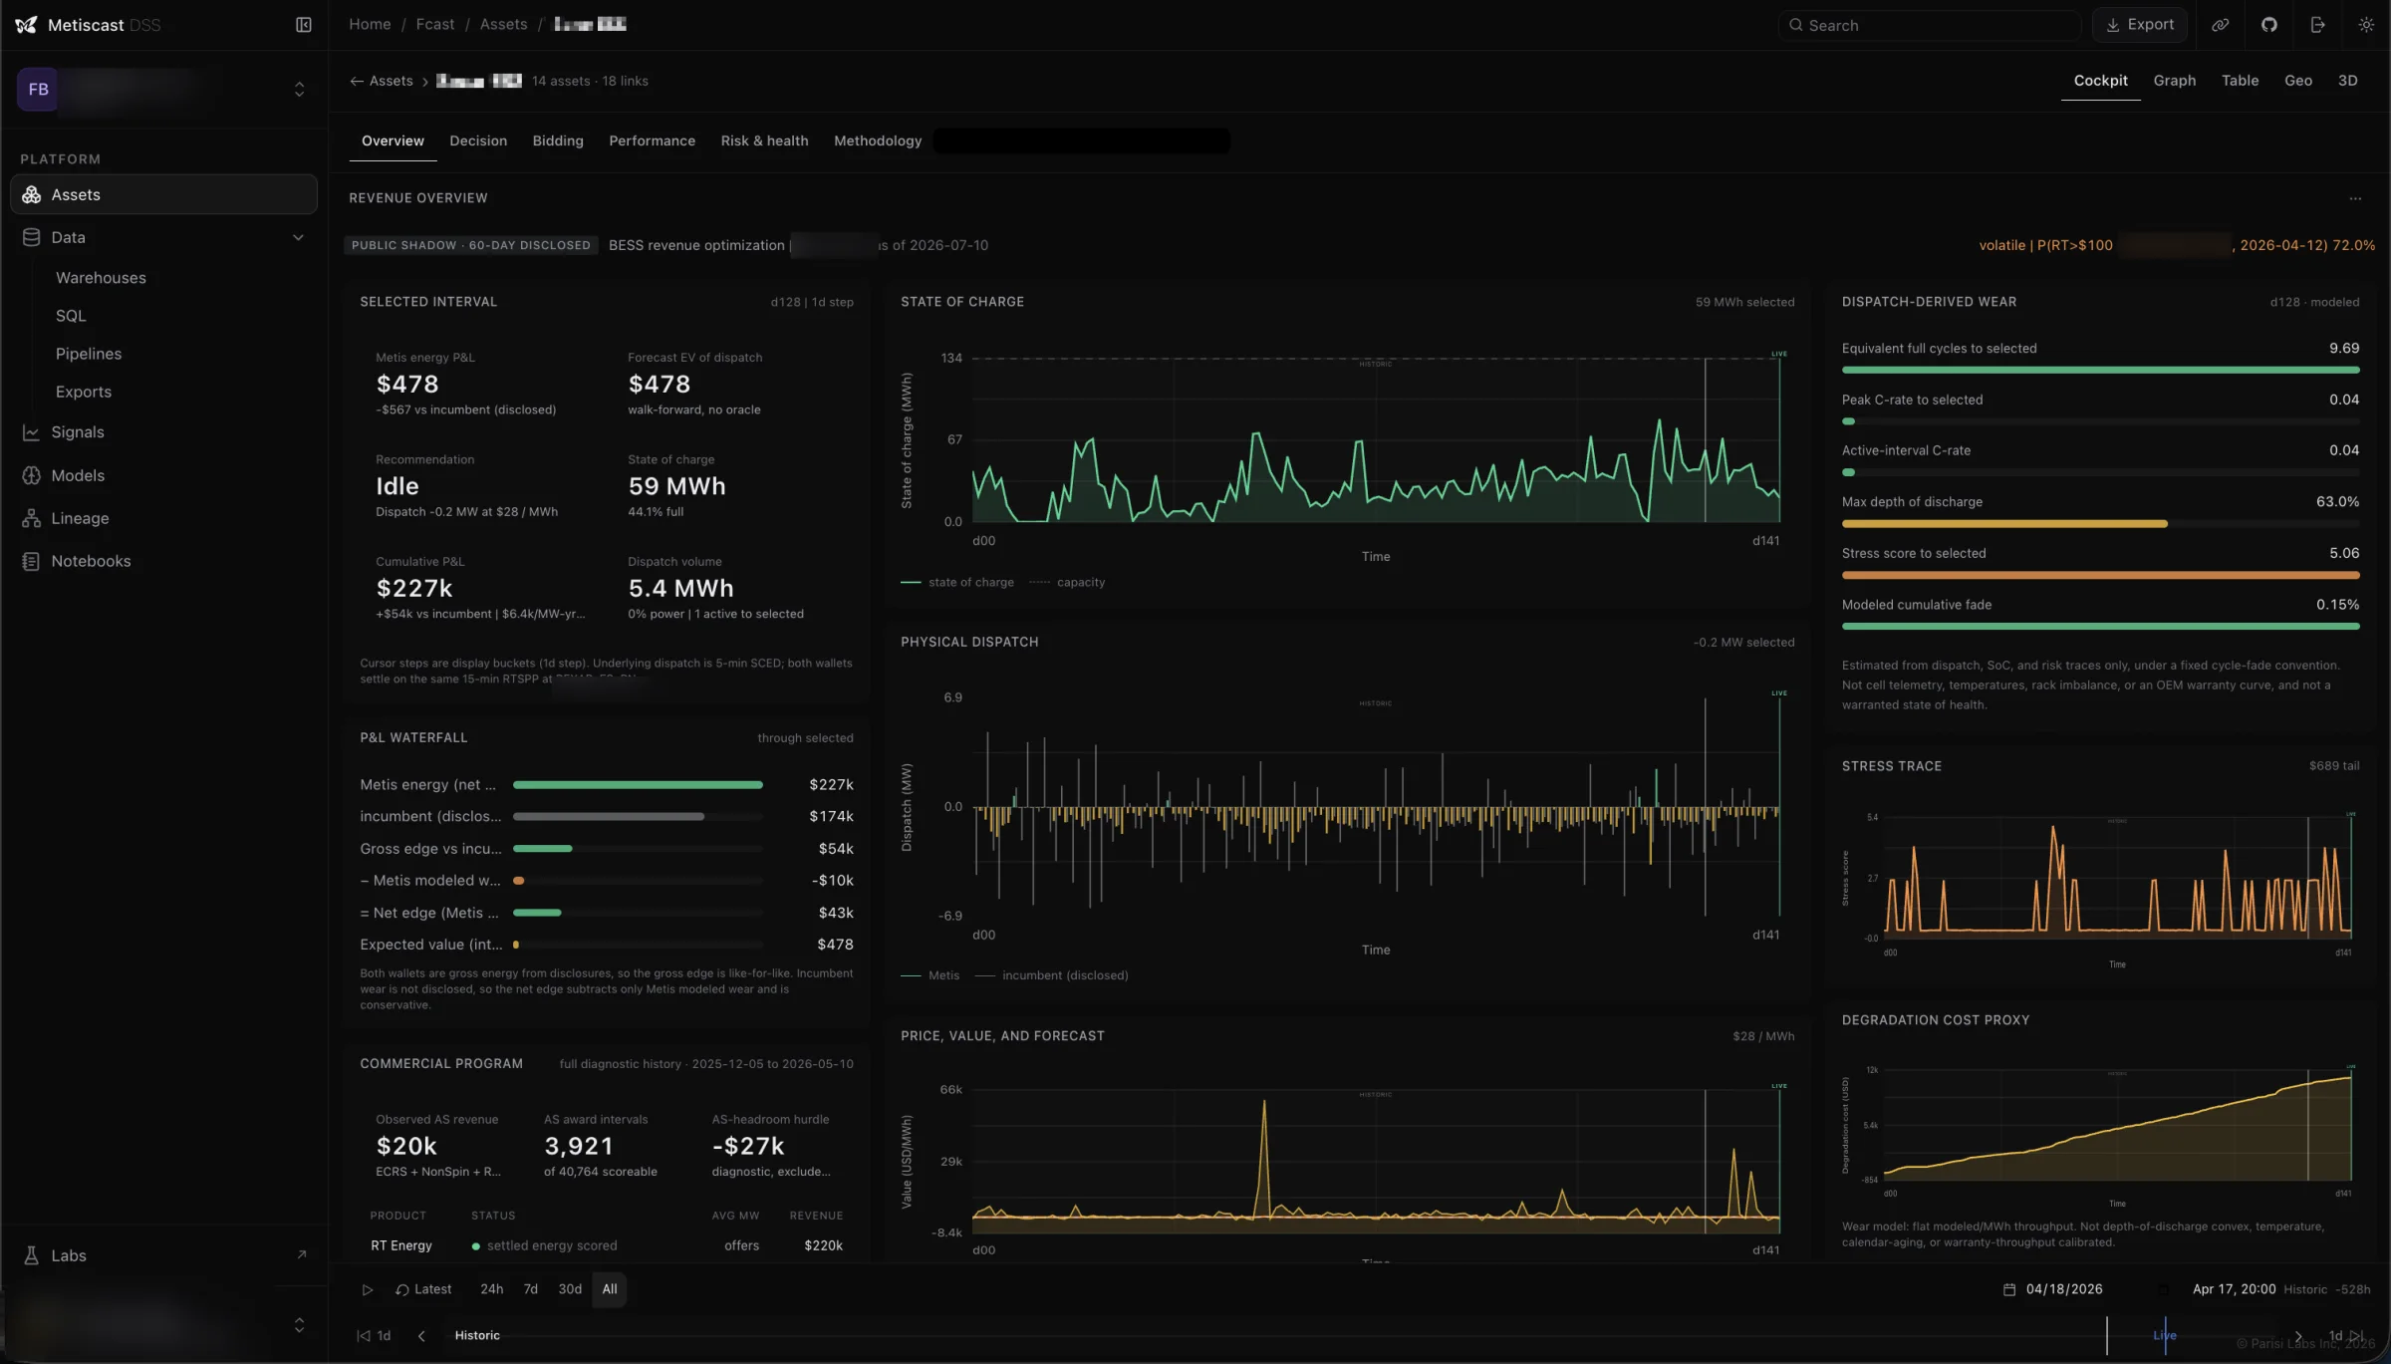The image size is (2391, 1364).
Task: Open the GitHub icon in the top bar
Action: click(2268, 25)
